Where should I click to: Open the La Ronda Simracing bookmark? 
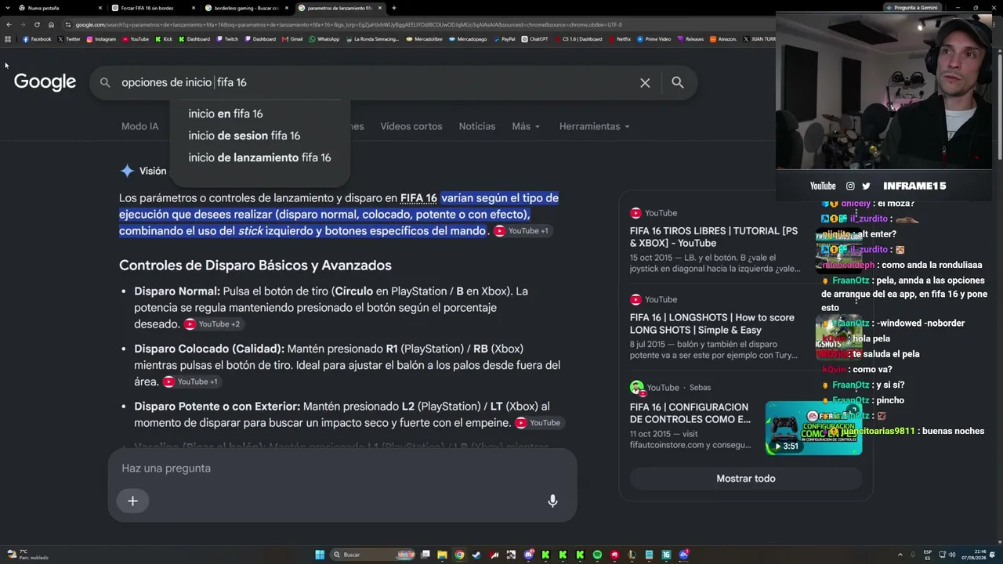(372, 39)
